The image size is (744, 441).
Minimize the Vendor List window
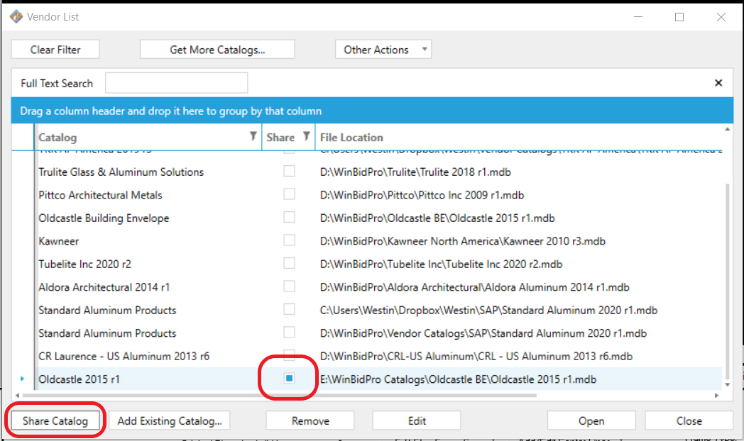point(638,17)
